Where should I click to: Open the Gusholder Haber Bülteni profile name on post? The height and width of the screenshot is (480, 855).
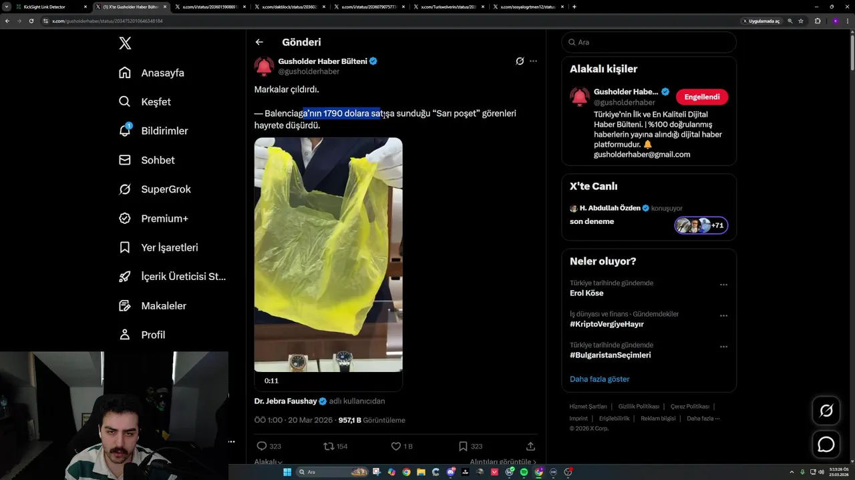323,61
